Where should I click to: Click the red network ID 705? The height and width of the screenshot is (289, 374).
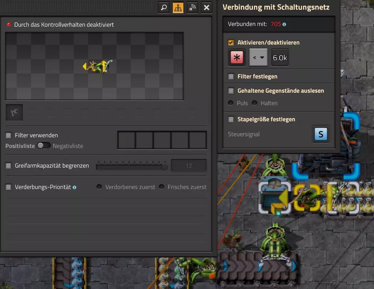coord(276,24)
